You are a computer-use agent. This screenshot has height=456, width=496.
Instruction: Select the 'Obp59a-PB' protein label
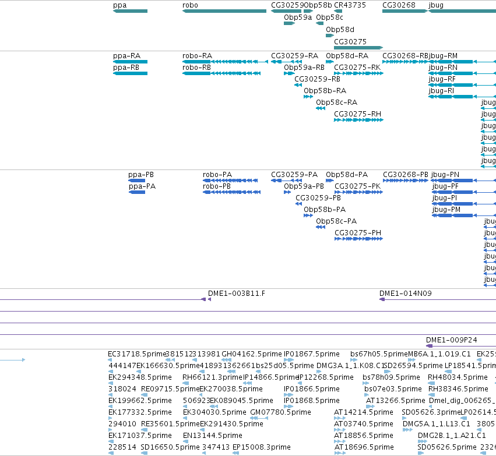coord(304,186)
